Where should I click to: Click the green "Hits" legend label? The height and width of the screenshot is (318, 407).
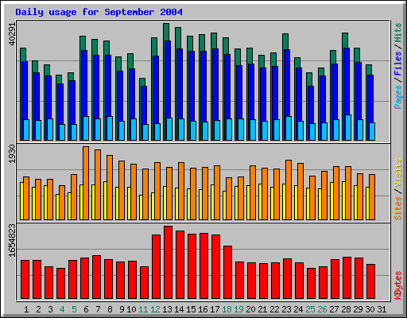click(x=398, y=33)
